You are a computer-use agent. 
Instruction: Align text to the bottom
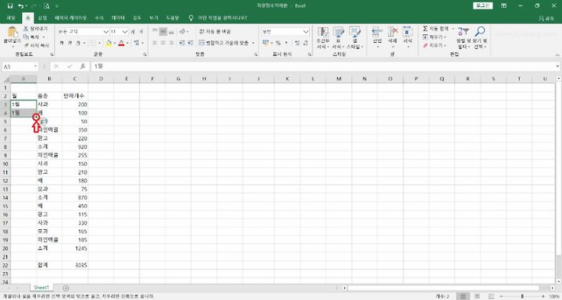pos(172,31)
